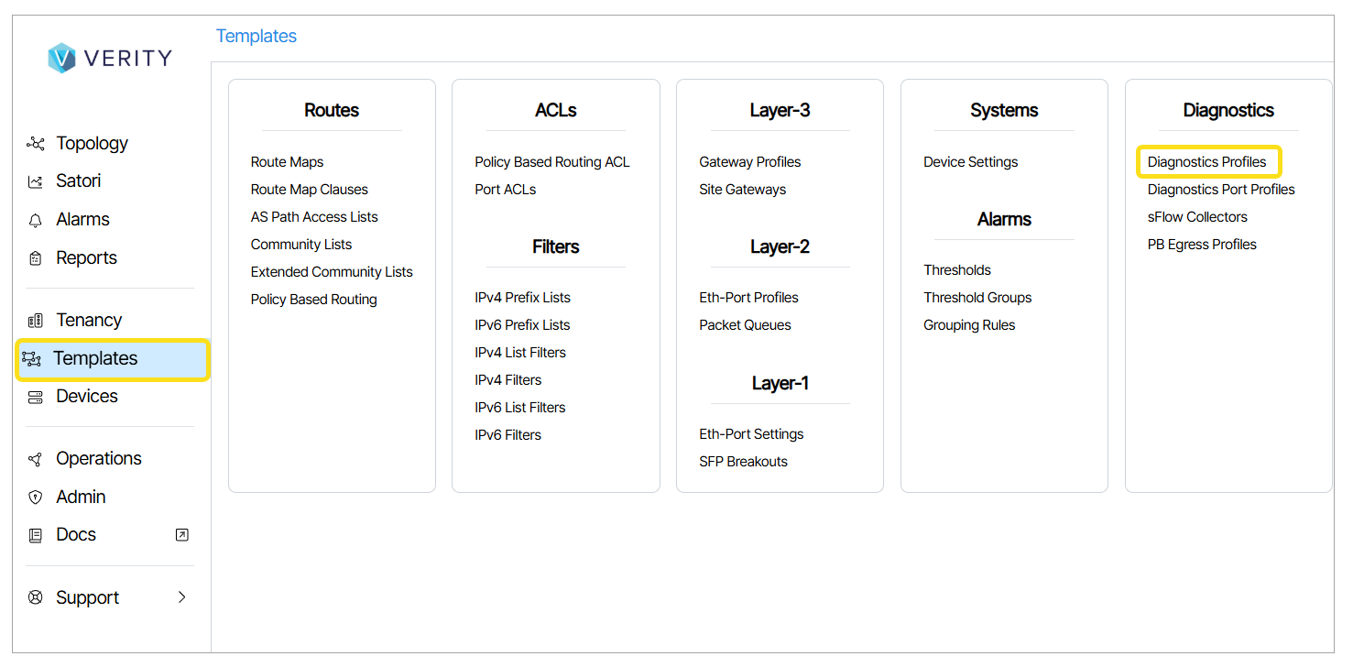The image size is (1353, 667).
Task: Click the Devices server icon
Action: pos(36,397)
